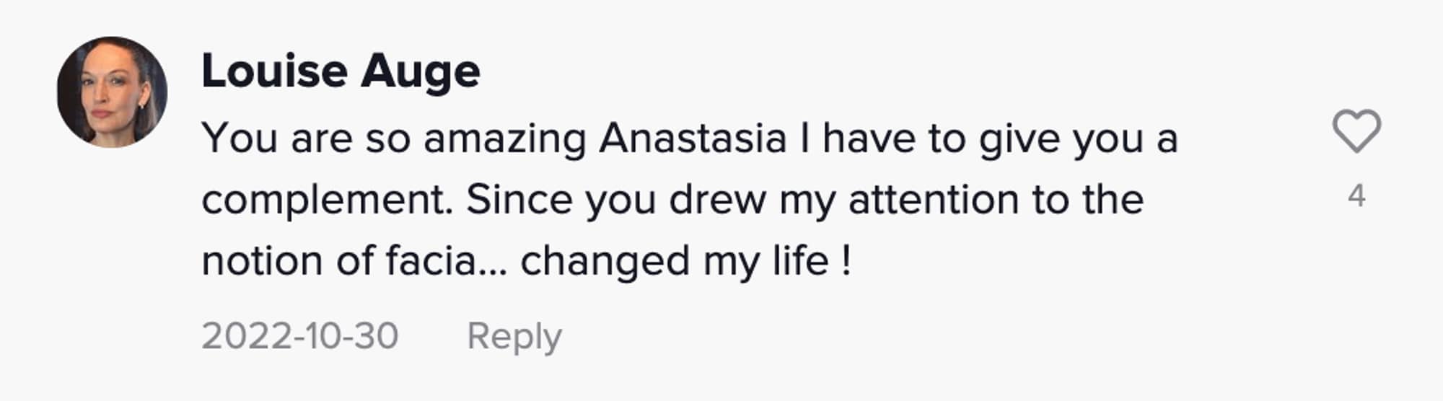Like Louise Auge's comment with the heart

point(1356,131)
